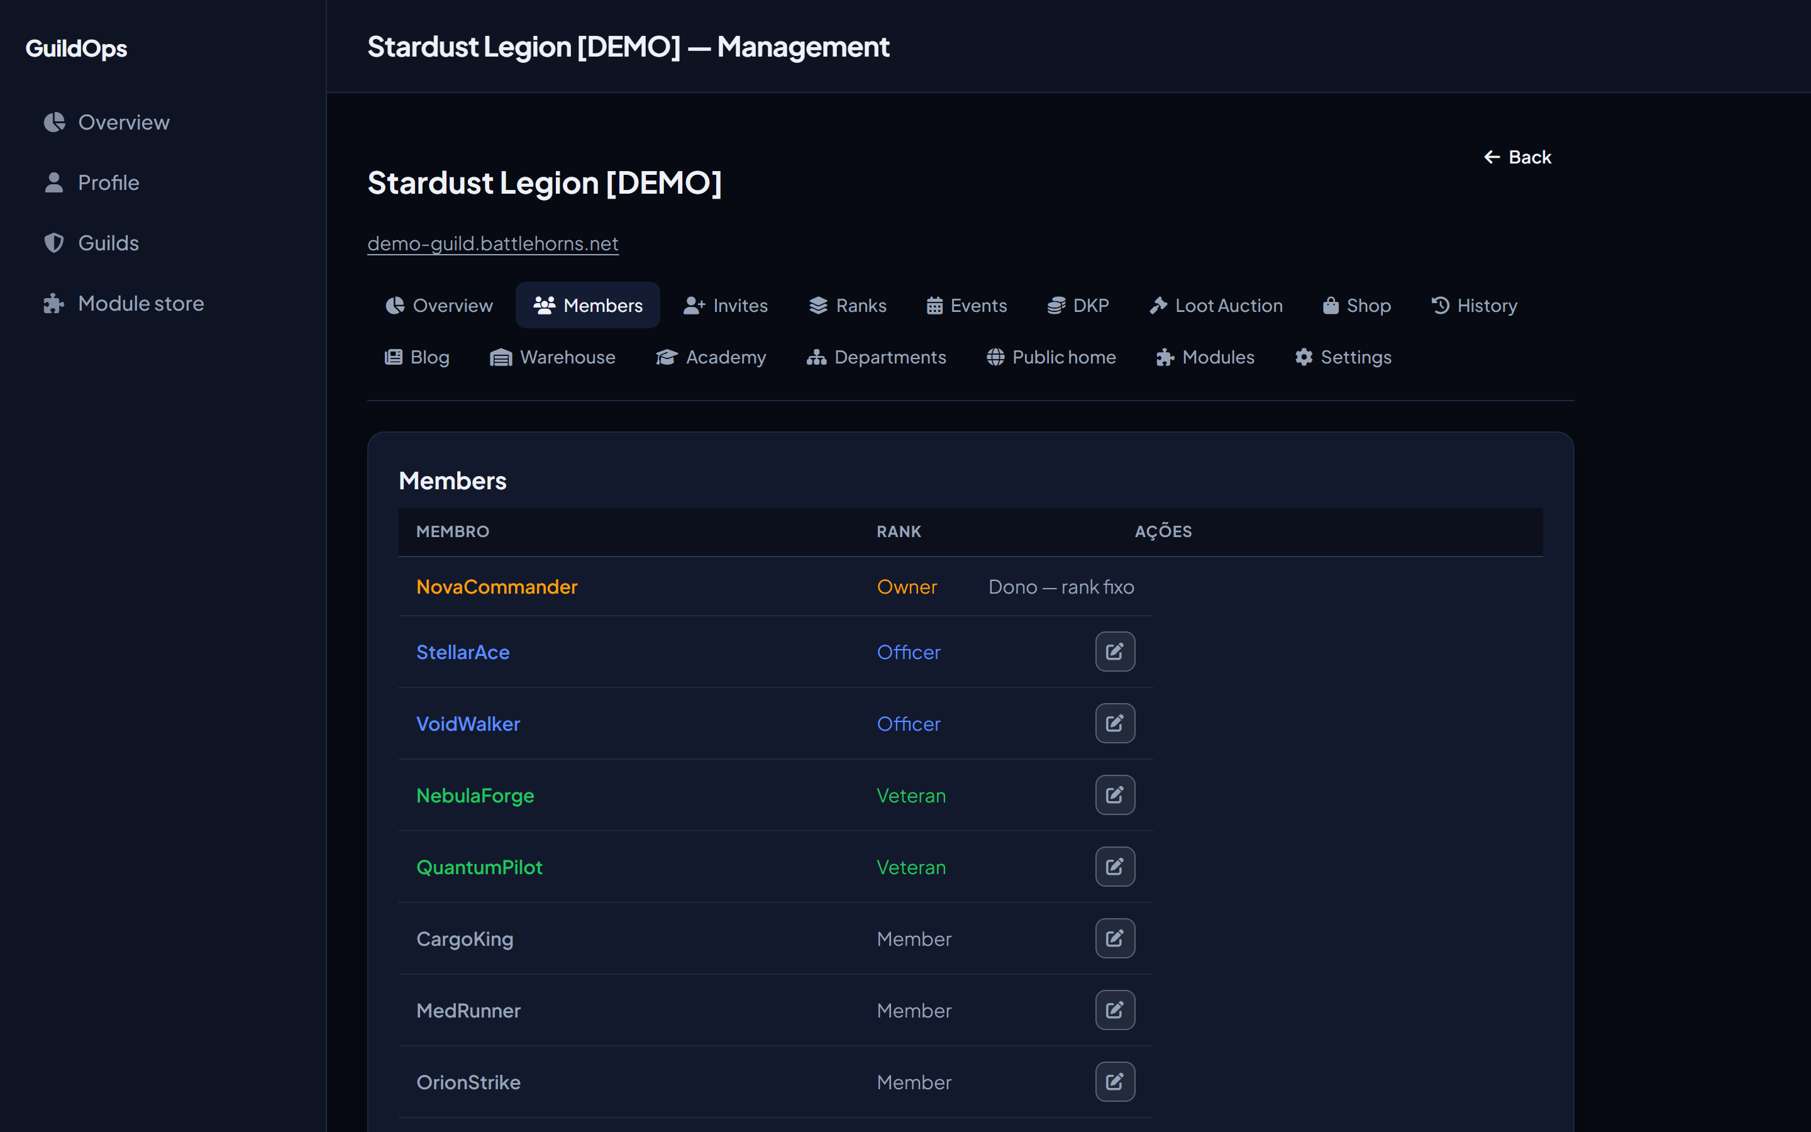Open the Departments tab
Image resolution: width=1811 pixels, height=1132 pixels.
point(877,357)
